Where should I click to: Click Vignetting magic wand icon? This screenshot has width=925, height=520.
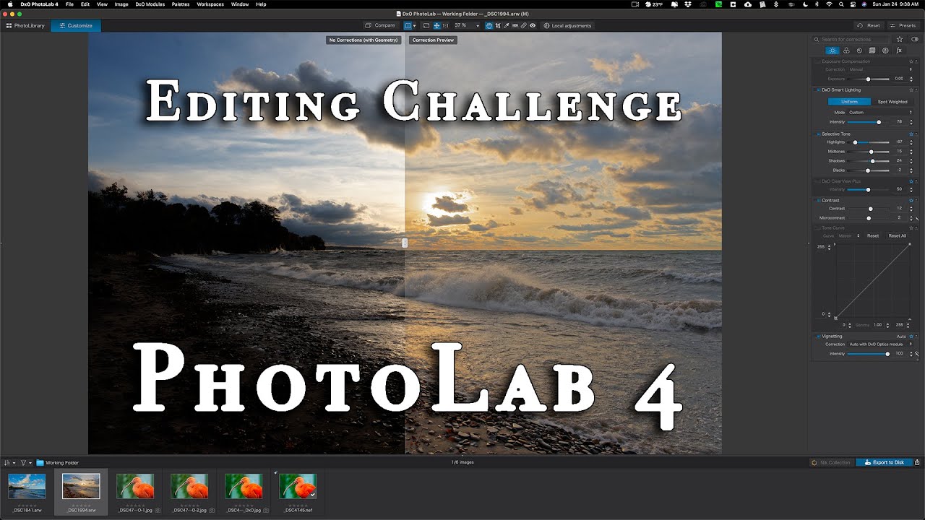point(916,354)
